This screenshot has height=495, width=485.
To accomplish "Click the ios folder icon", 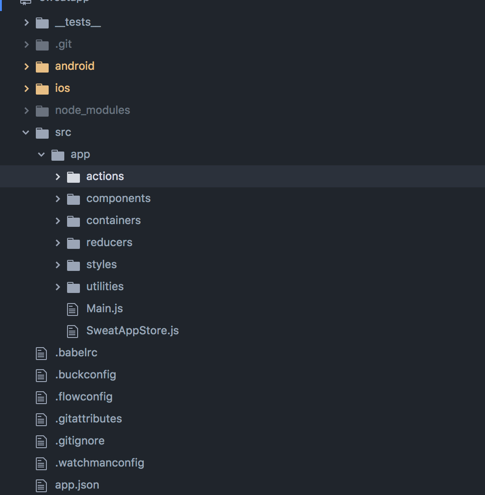I will (42, 88).
